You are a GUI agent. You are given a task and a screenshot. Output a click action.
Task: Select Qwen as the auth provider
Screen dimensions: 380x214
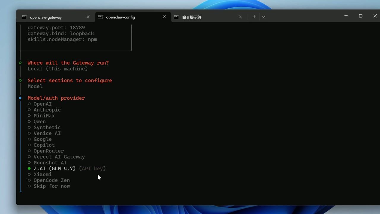click(39, 121)
